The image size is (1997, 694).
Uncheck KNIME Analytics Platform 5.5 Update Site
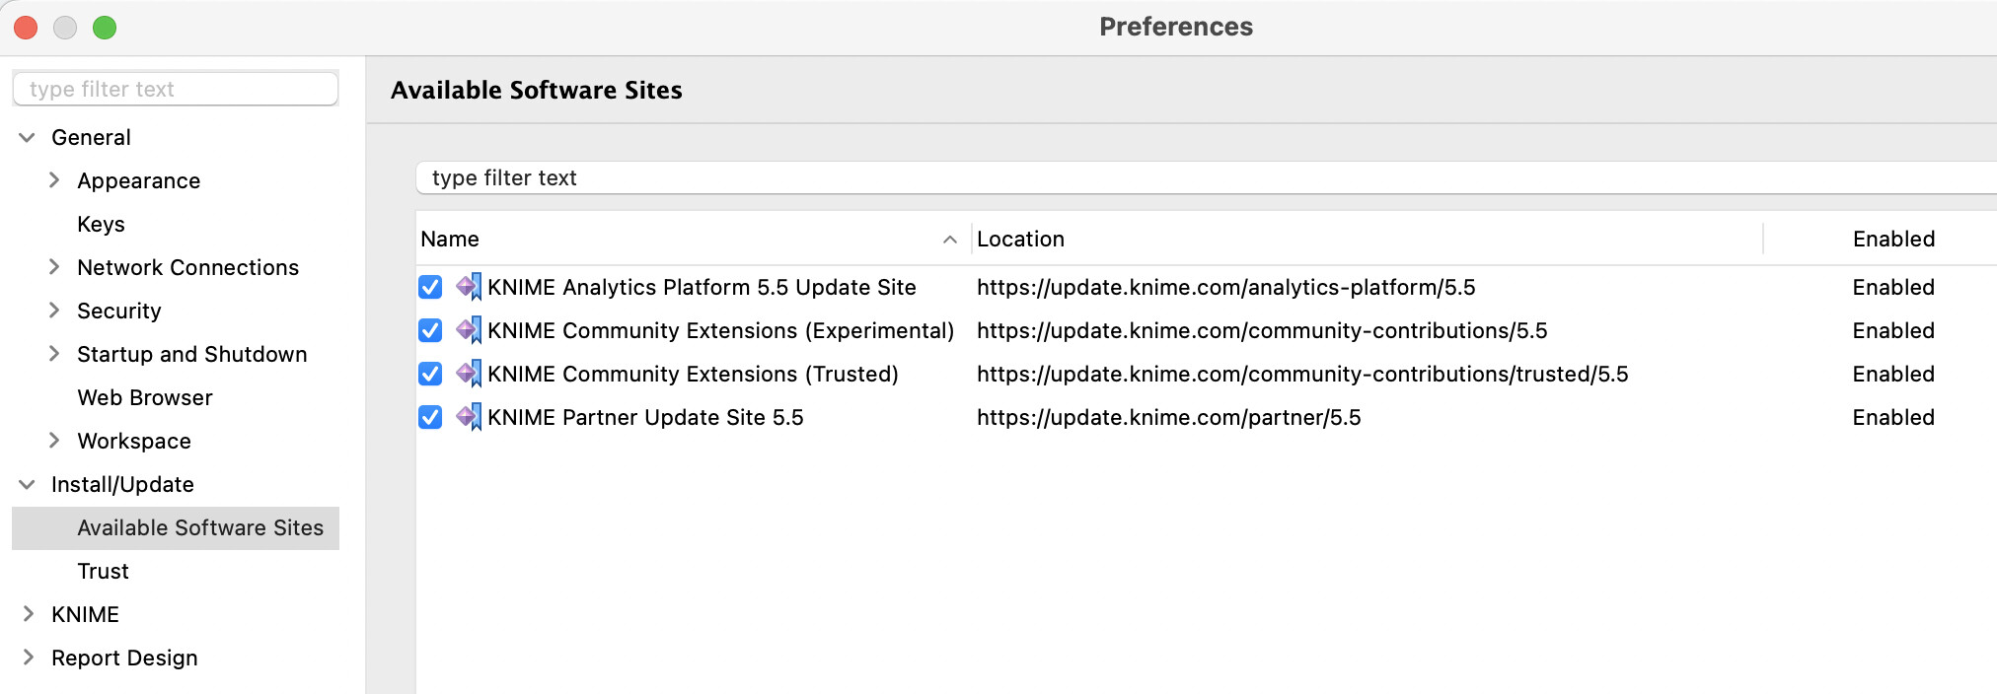[x=430, y=287]
